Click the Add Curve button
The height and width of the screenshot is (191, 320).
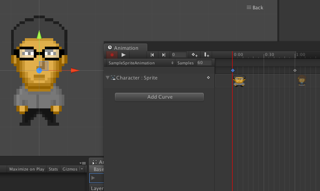pos(159,97)
